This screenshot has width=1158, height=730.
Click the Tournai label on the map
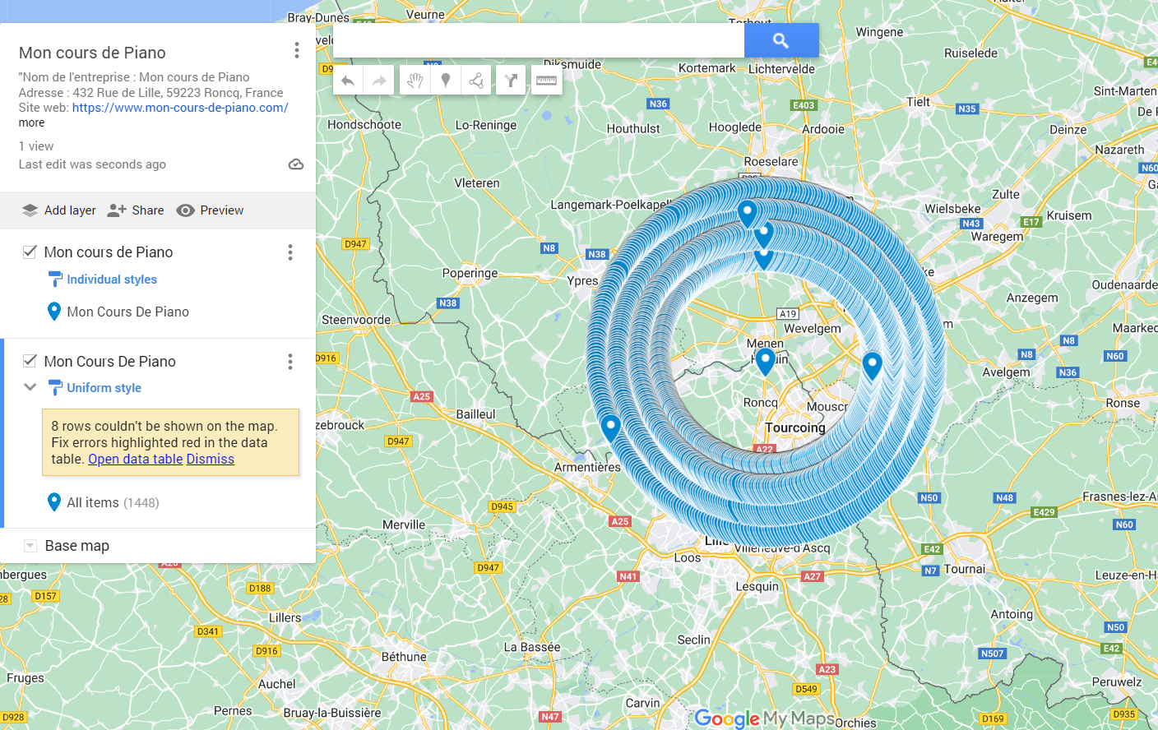(x=965, y=569)
